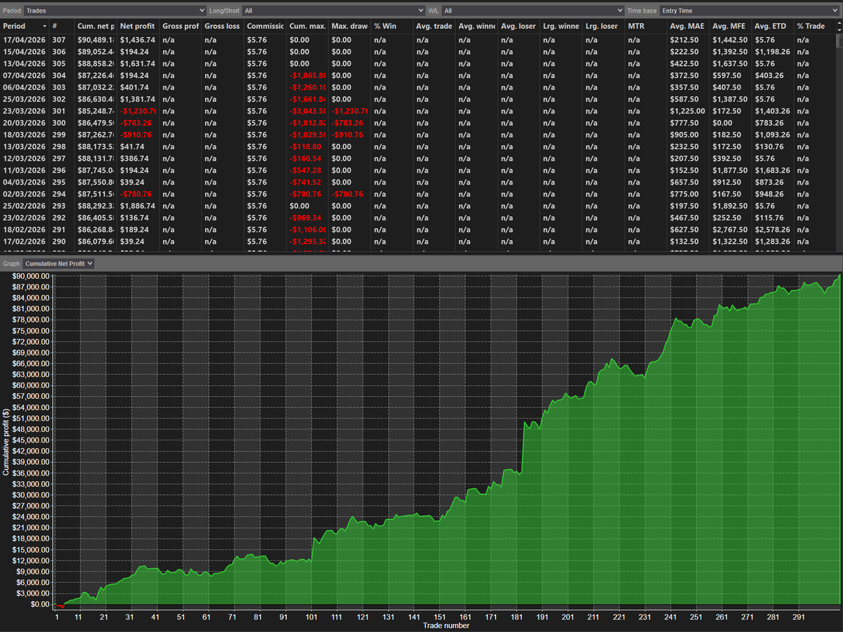
Task: Select the row dated 02/03/2026
Action: (x=418, y=195)
